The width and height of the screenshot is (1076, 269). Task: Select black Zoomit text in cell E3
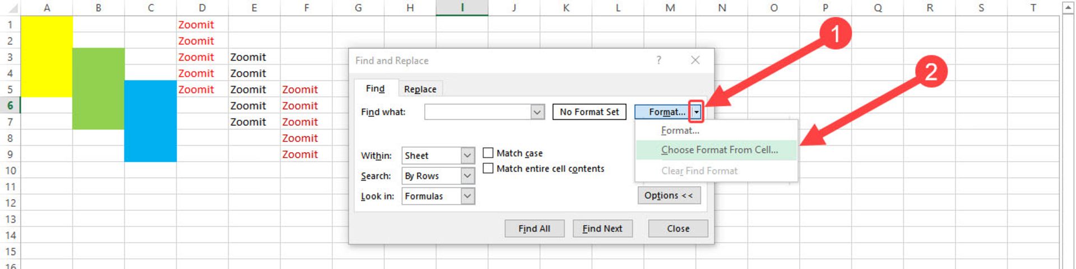248,57
